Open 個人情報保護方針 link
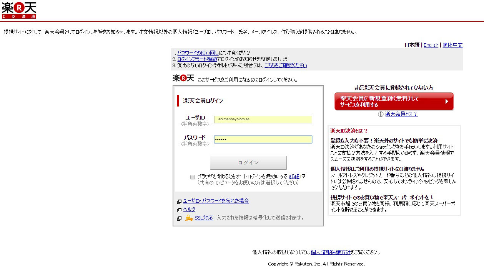 pyautogui.click(x=331, y=252)
